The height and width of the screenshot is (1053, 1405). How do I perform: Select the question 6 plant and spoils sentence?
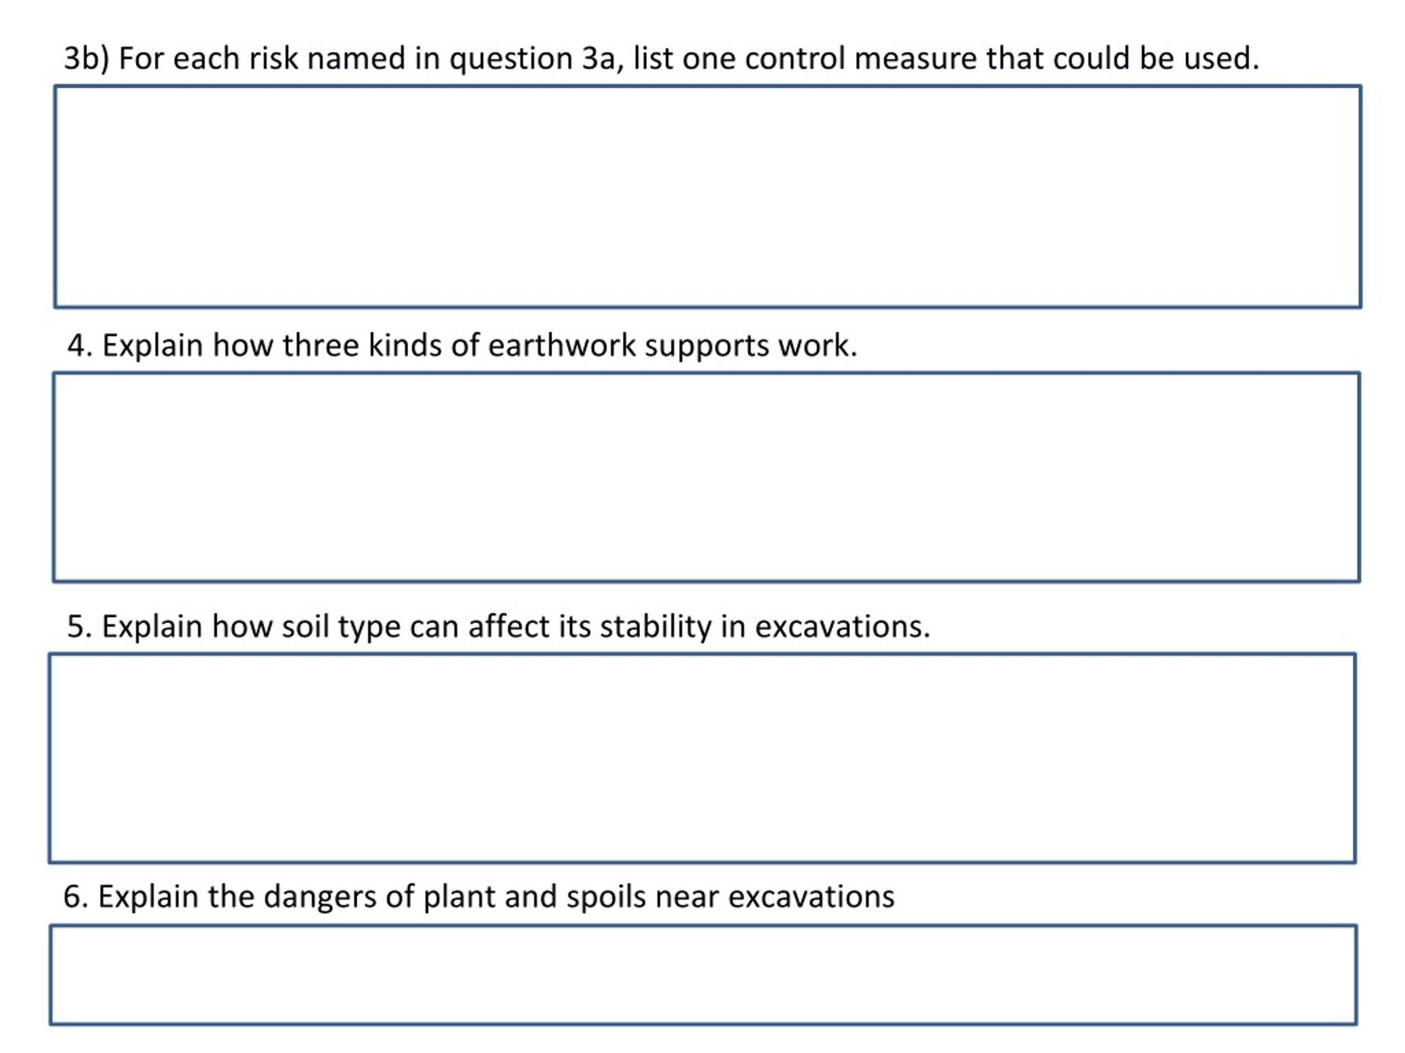478,897
